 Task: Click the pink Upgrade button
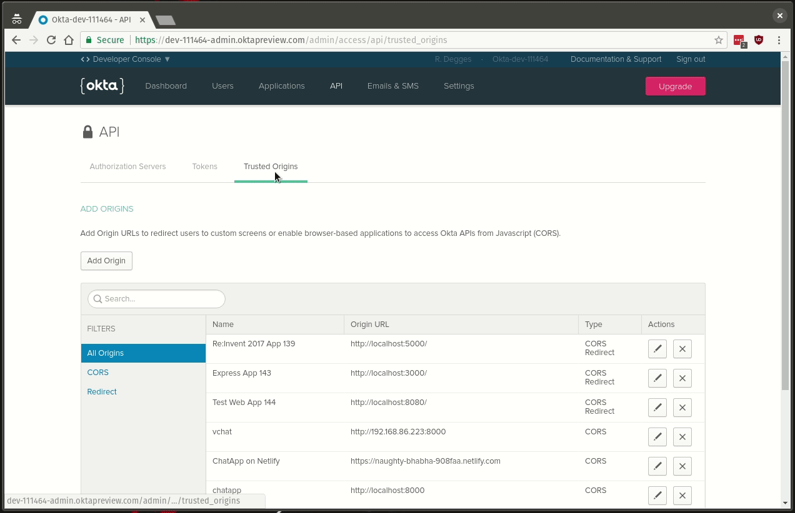675,86
